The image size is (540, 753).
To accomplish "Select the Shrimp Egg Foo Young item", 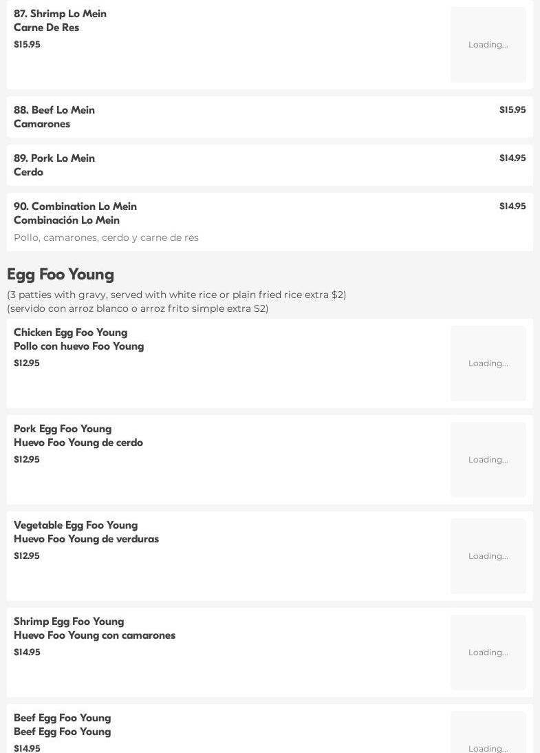I will coord(270,653).
